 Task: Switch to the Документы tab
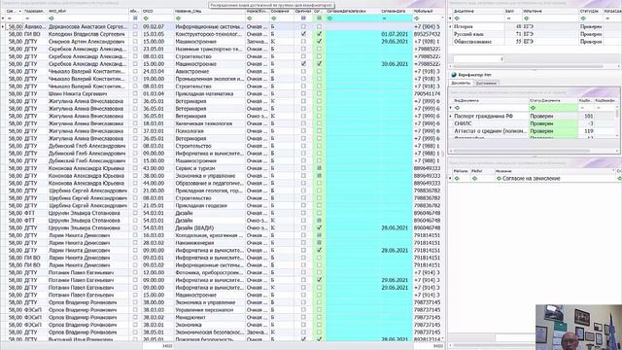click(461, 83)
